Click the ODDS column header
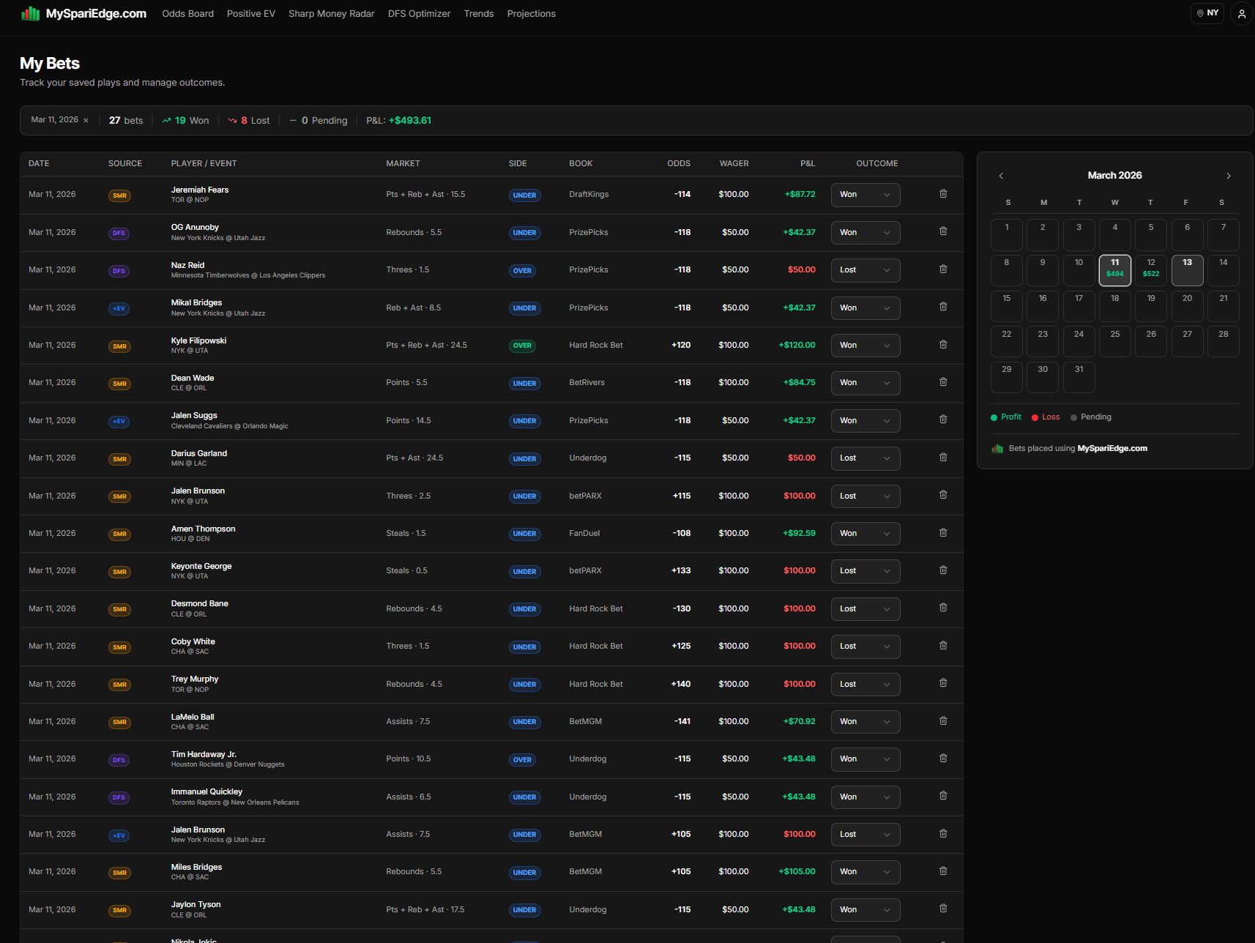This screenshot has height=943, width=1255. coord(679,164)
